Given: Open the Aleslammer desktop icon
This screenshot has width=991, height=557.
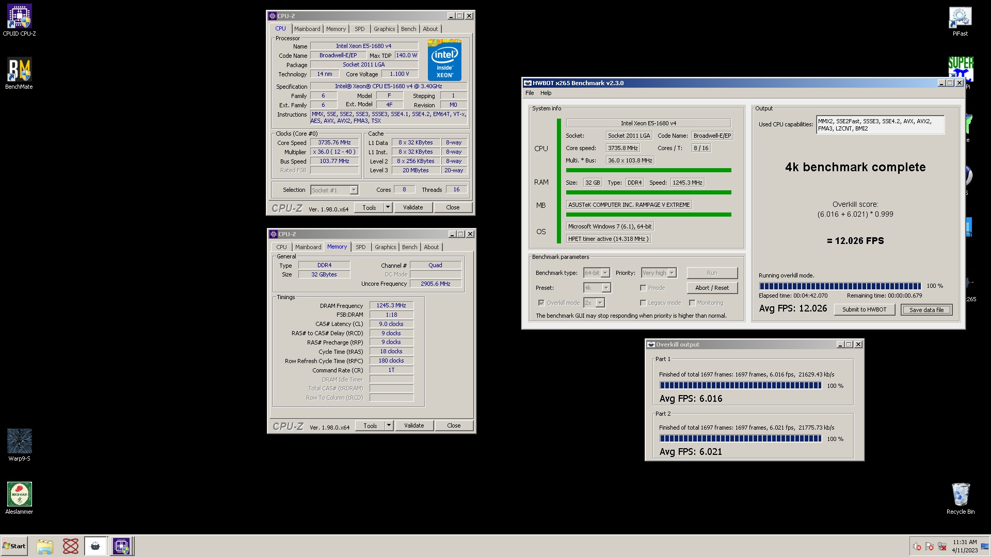Looking at the screenshot, I should [x=19, y=498].
